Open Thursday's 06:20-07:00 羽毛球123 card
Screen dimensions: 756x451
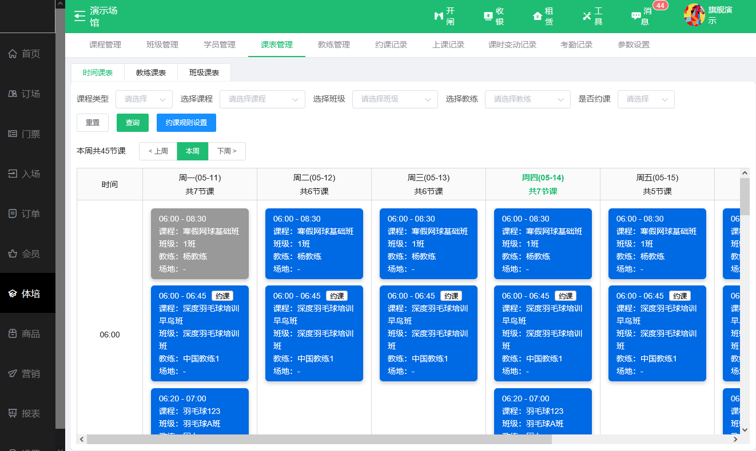tap(543, 411)
